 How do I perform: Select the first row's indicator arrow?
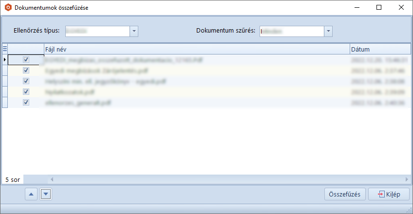tap(5, 59)
